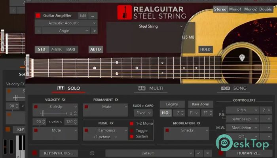Click the HOLD button
Image resolution: width=277 pixels, height=158 pixels.
click(205, 50)
